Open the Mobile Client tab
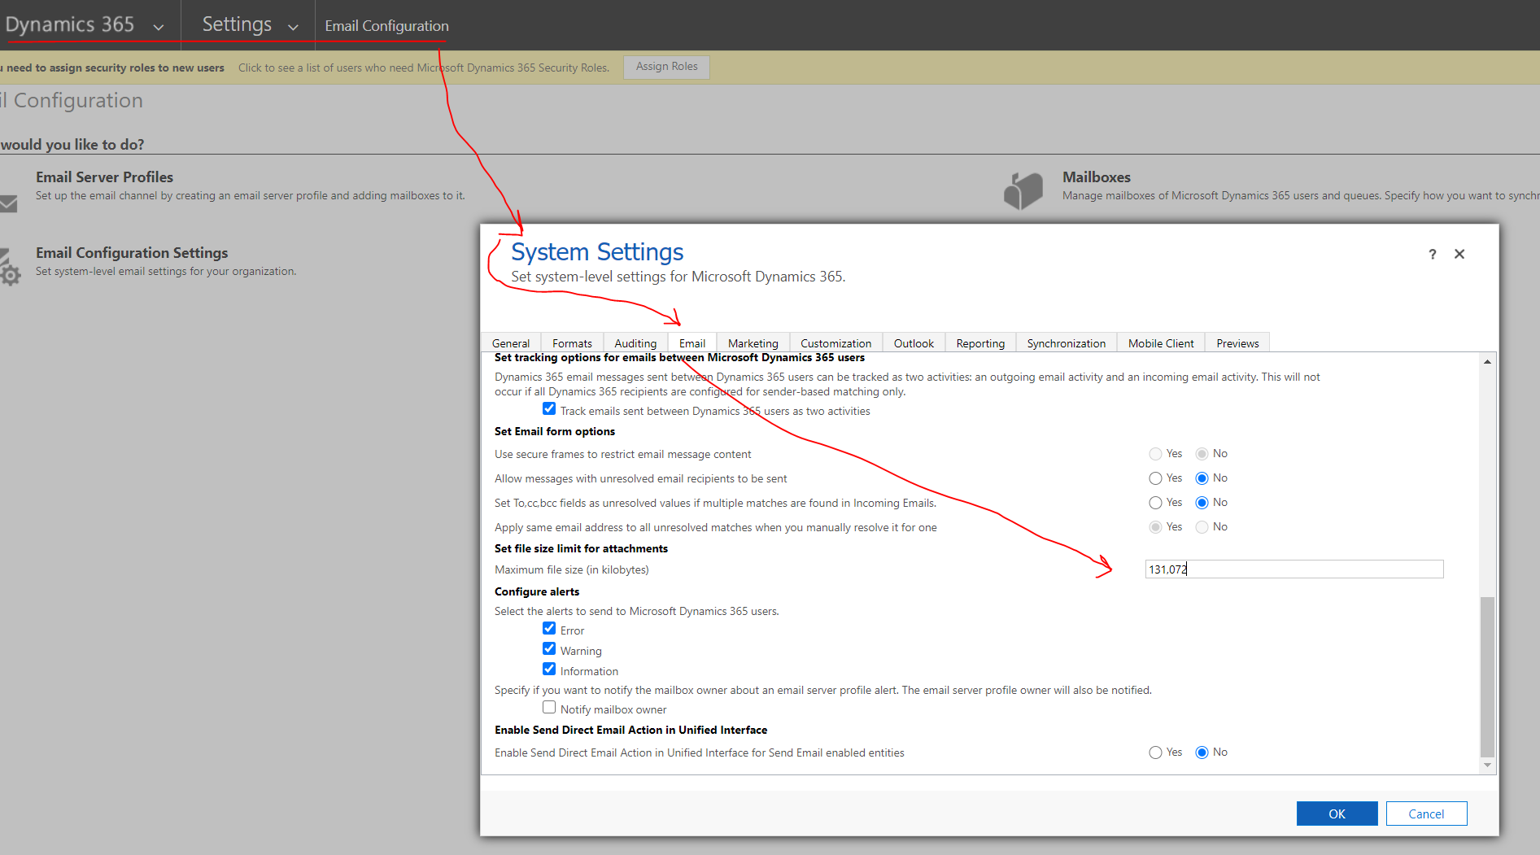Image resolution: width=1540 pixels, height=855 pixels. click(1161, 343)
